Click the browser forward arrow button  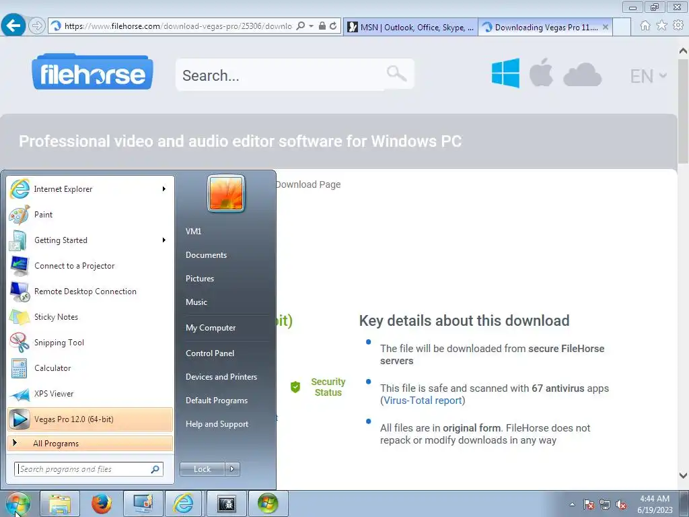pos(37,26)
